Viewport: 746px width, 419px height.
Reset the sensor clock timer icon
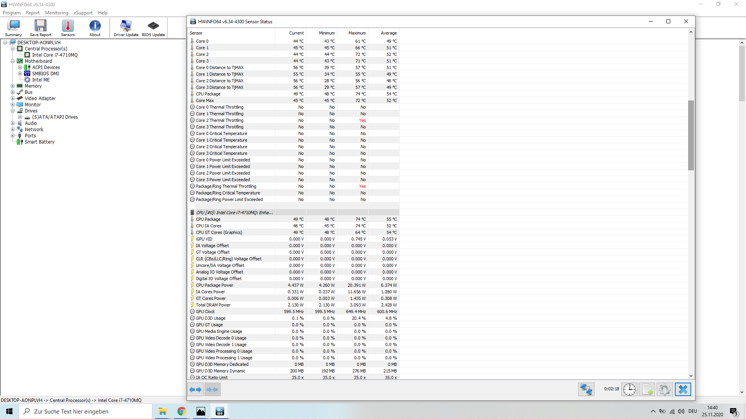click(629, 389)
